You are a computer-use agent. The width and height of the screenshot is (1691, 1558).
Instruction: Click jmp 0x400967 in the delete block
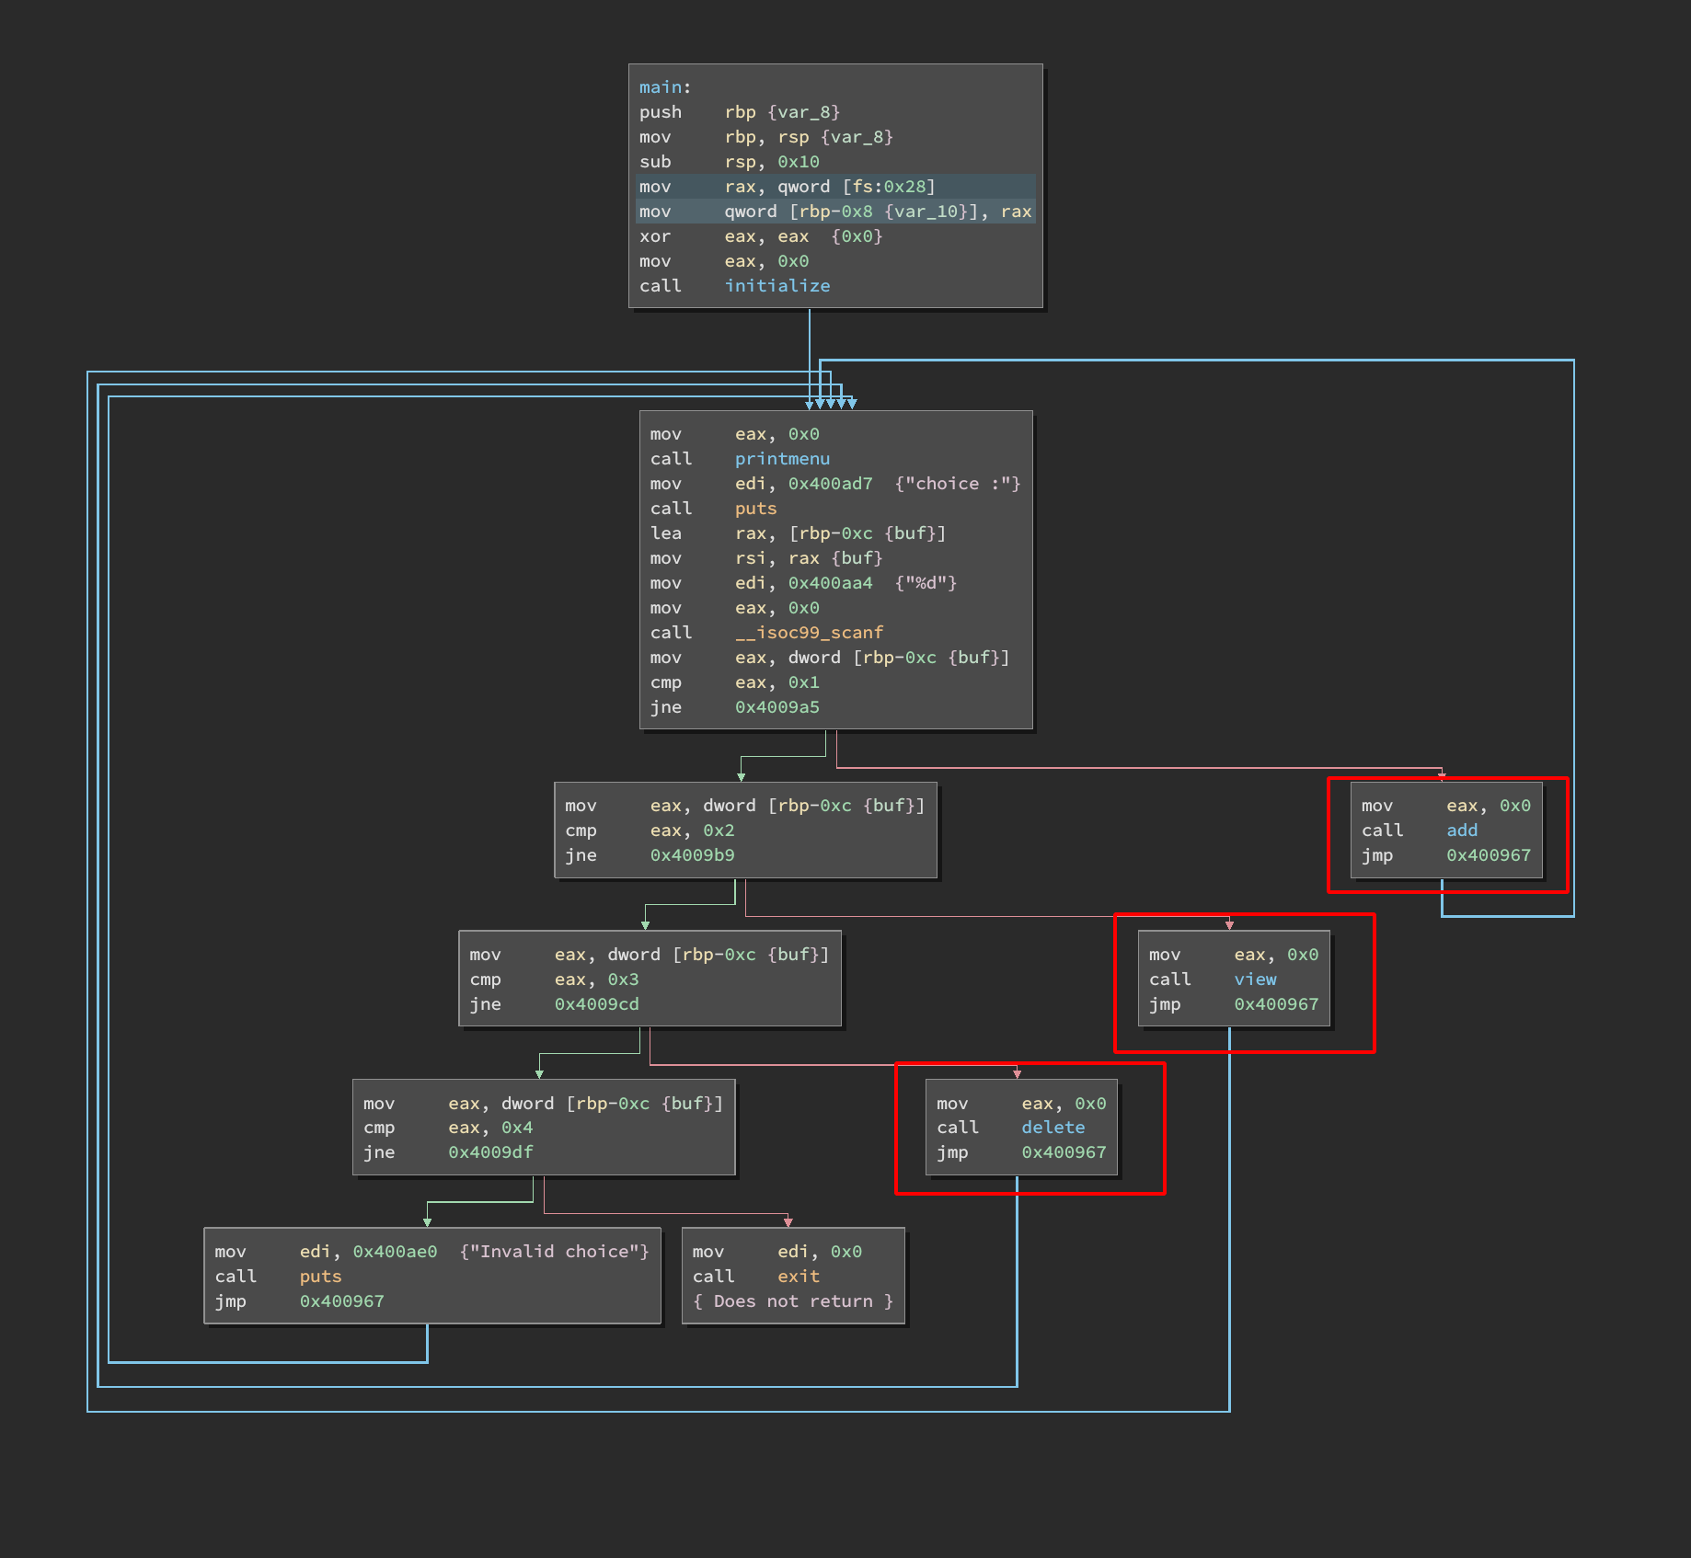click(x=1064, y=1152)
